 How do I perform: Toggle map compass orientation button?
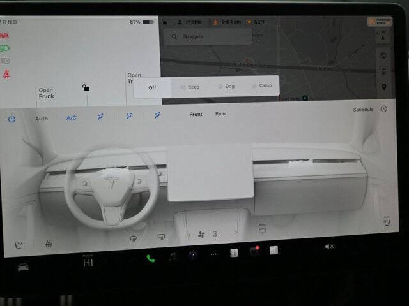[x=383, y=36]
